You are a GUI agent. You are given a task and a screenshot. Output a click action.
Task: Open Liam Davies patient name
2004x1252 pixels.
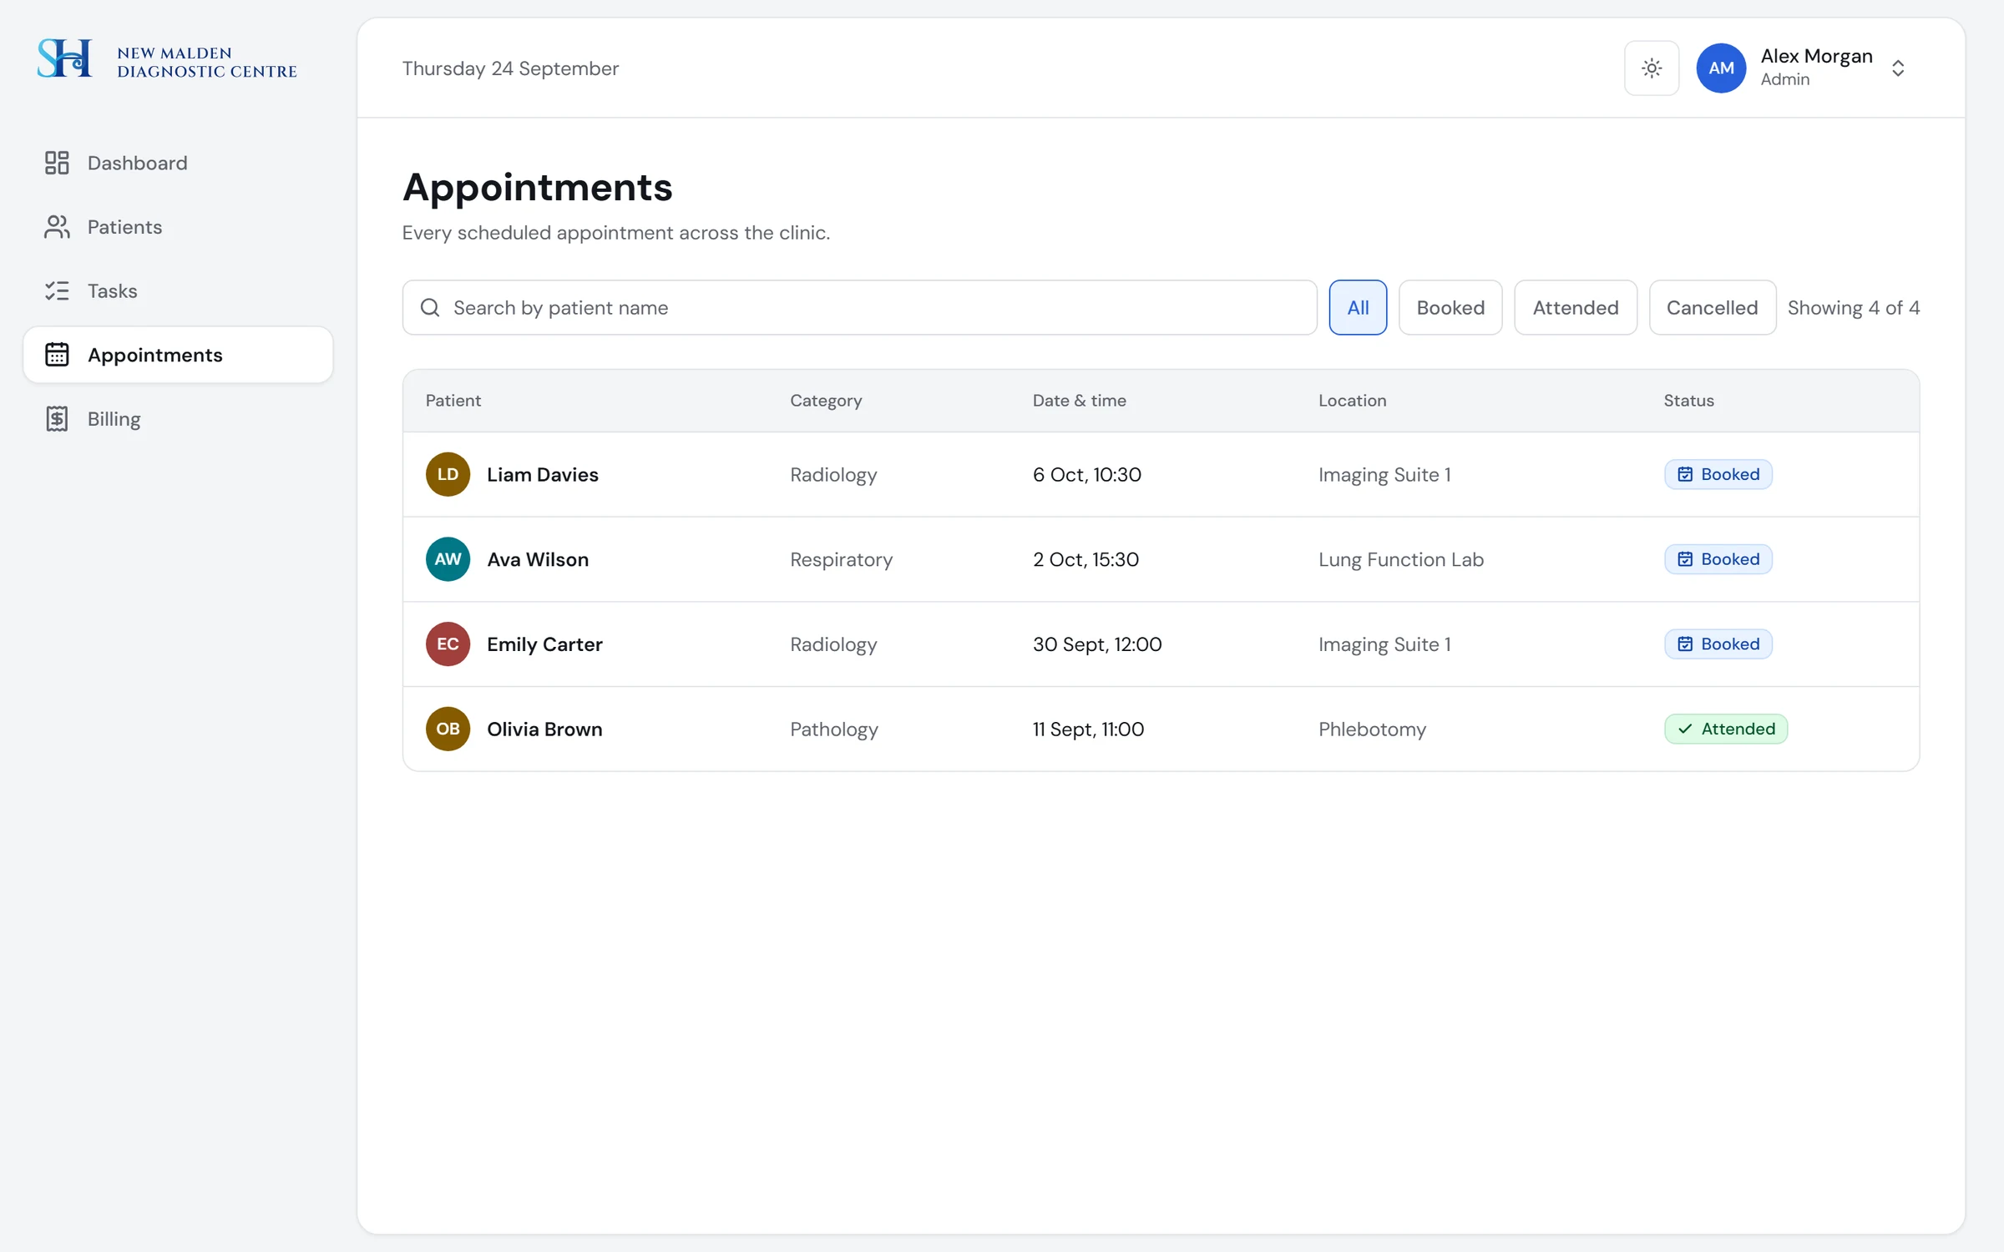[x=543, y=475]
